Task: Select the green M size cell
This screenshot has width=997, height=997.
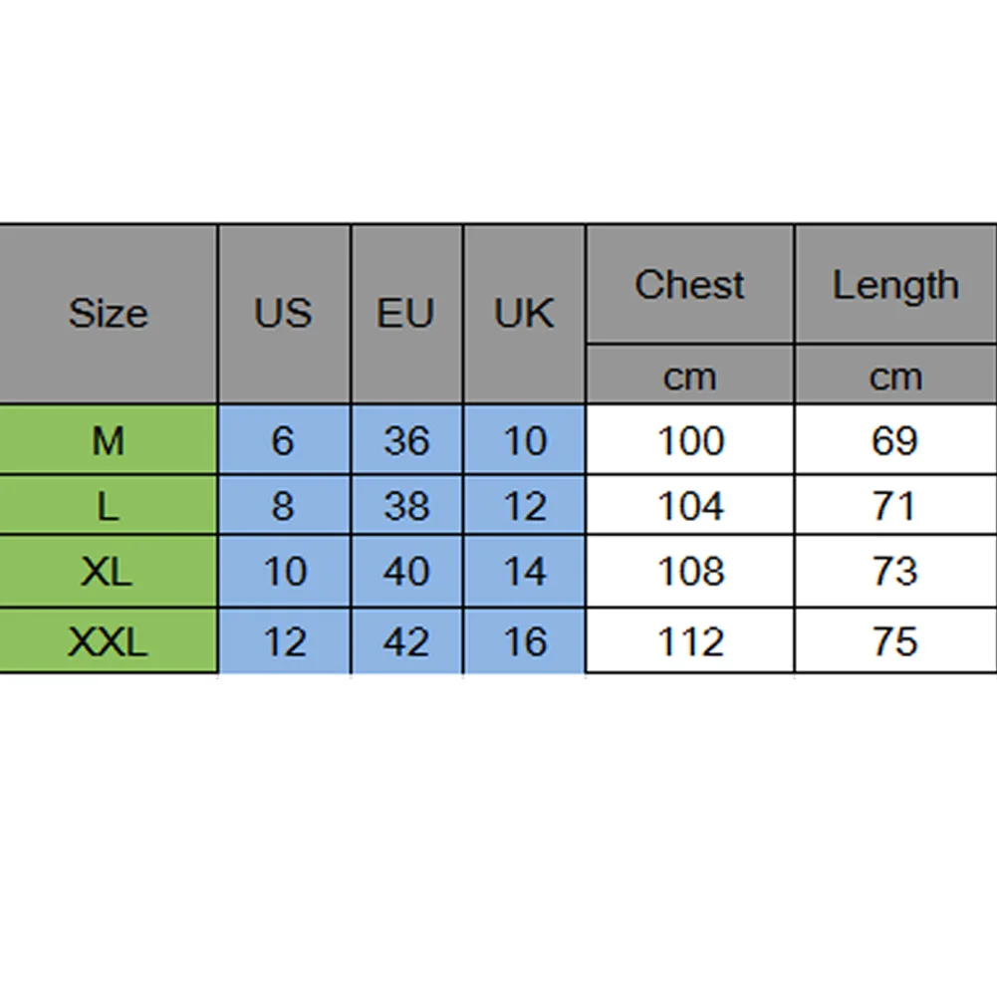Action: pos(108,440)
